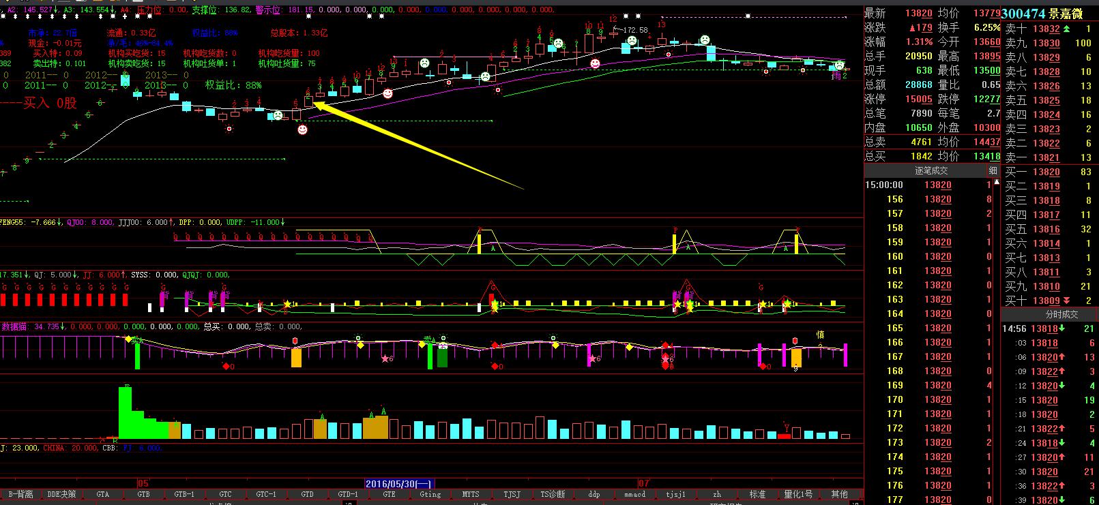This screenshot has width=1099, height=505.
Task: Click the 慎 caution marker in 数据描 panel
Action: (x=821, y=335)
